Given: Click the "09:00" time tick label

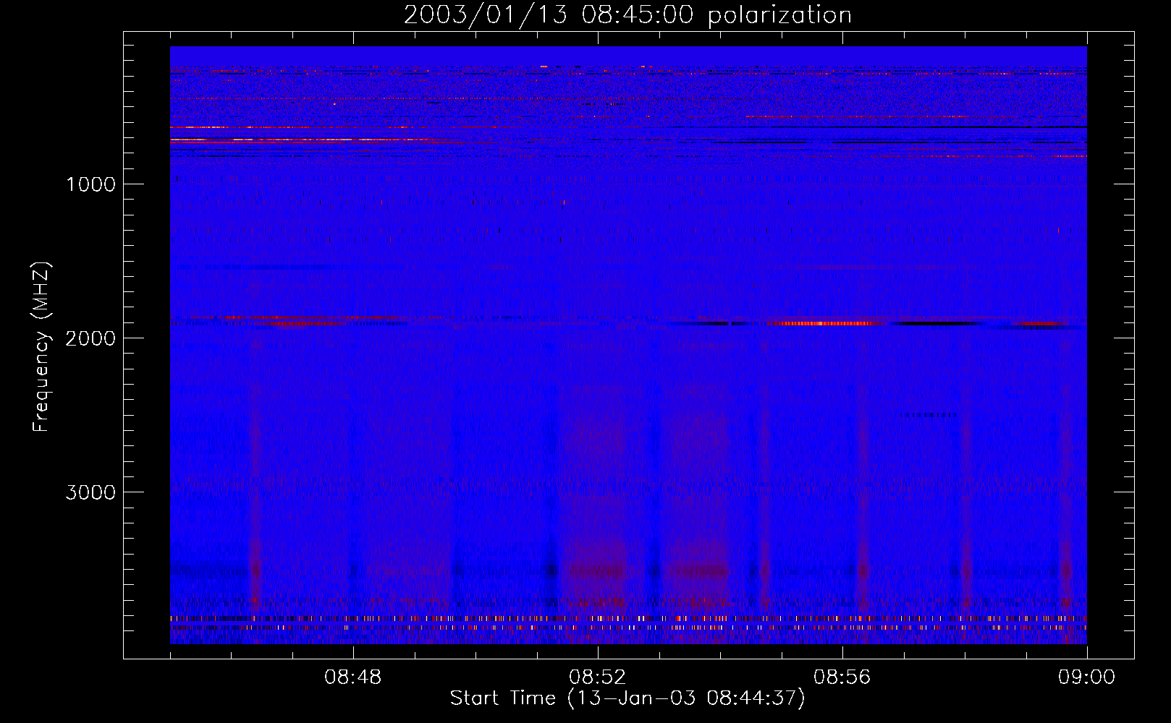Looking at the screenshot, I should [1086, 677].
